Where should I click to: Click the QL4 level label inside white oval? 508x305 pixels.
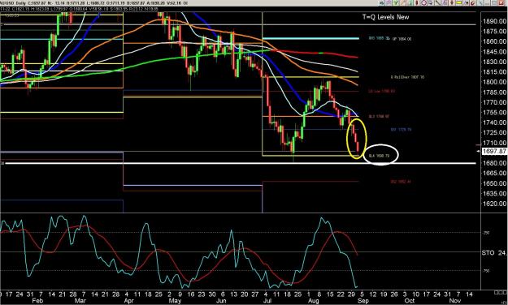point(379,156)
